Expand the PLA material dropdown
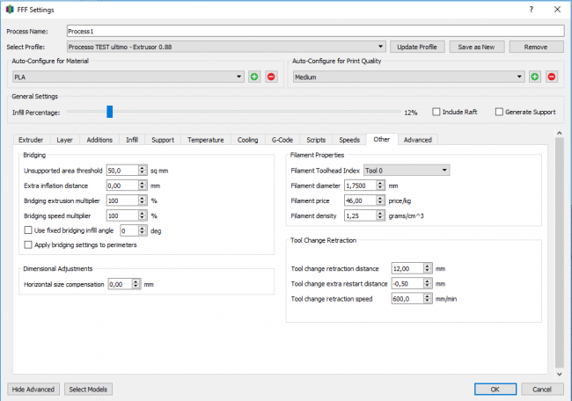 point(128,77)
